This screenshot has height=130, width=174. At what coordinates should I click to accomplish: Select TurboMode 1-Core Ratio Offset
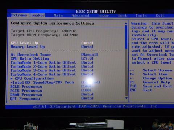coord(43,62)
